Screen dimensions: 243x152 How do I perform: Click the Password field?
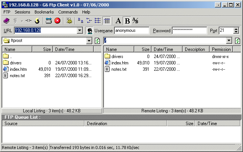[x=189, y=30]
